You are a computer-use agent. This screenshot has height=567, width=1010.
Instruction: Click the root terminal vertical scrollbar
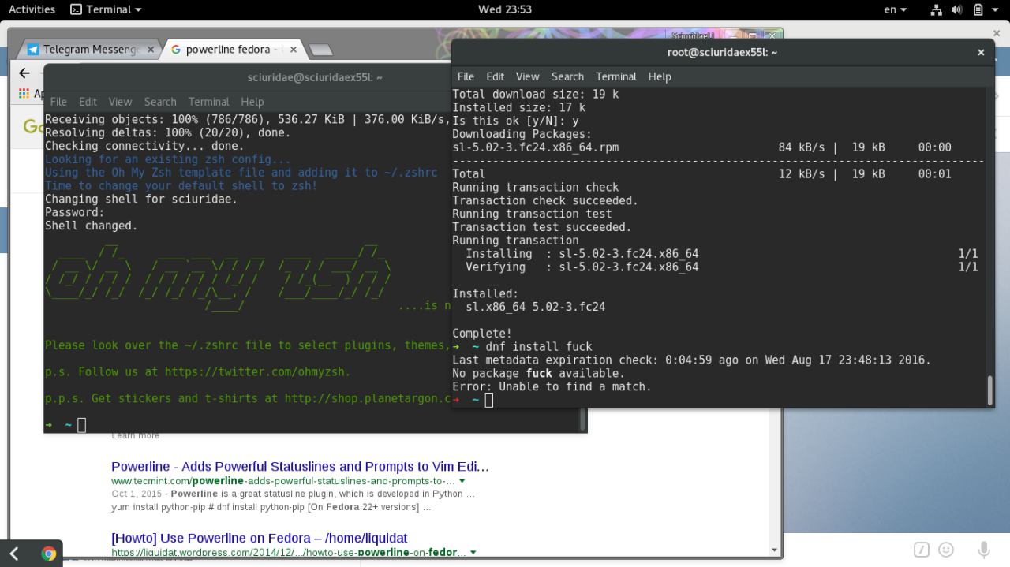click(989, 389)
